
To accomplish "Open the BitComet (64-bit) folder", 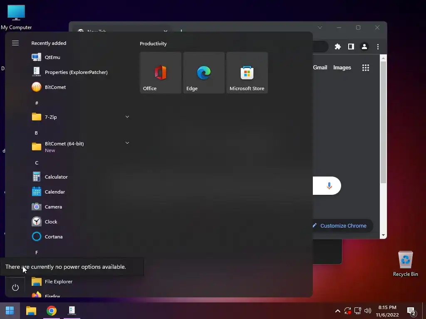I will [x=80, y=147].
